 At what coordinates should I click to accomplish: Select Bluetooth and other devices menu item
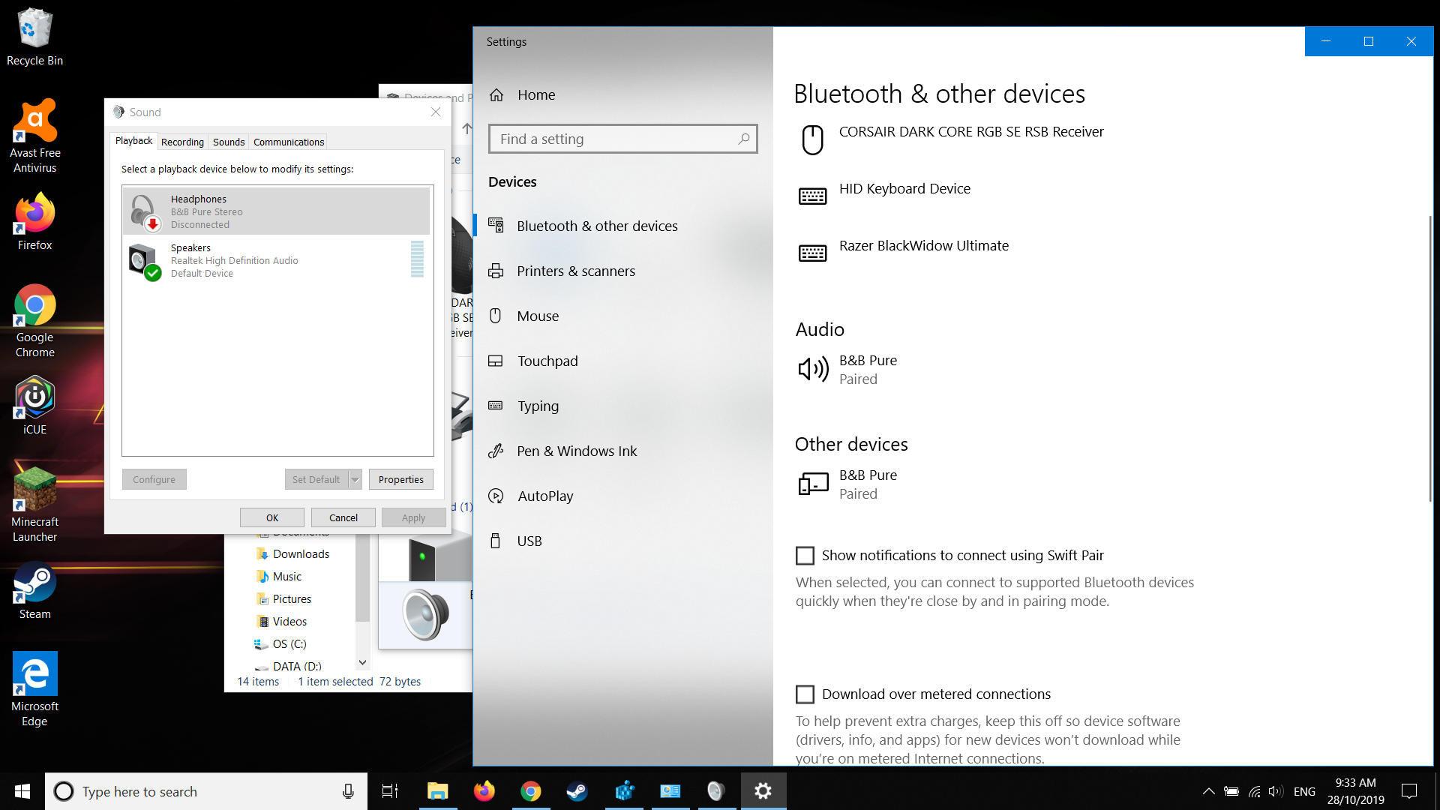click(597, 226)
